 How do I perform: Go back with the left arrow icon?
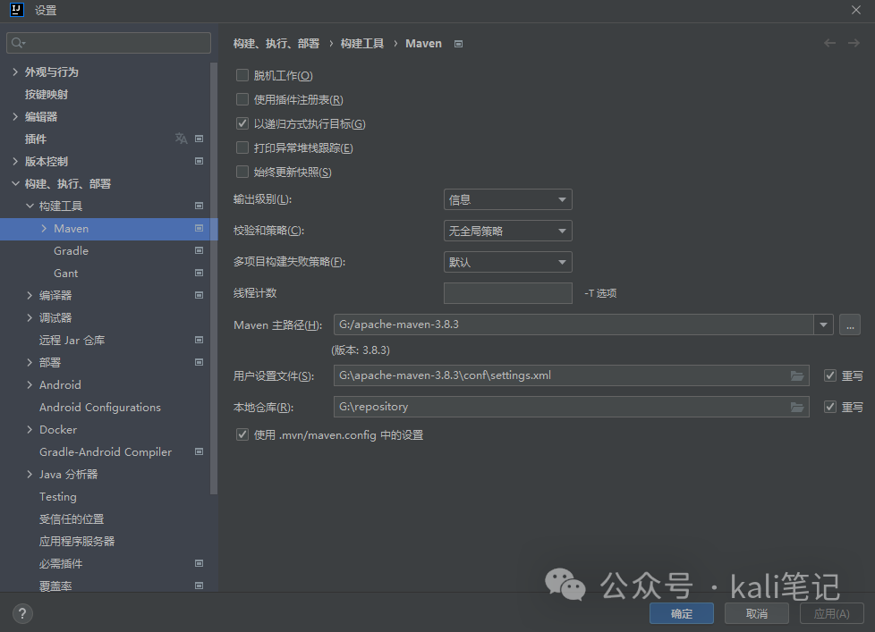[x=829, y=43]
